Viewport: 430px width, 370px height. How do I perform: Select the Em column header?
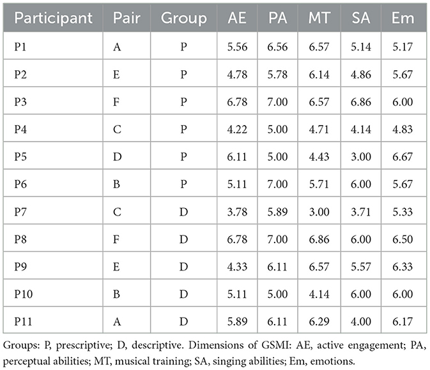coord(405,18)
